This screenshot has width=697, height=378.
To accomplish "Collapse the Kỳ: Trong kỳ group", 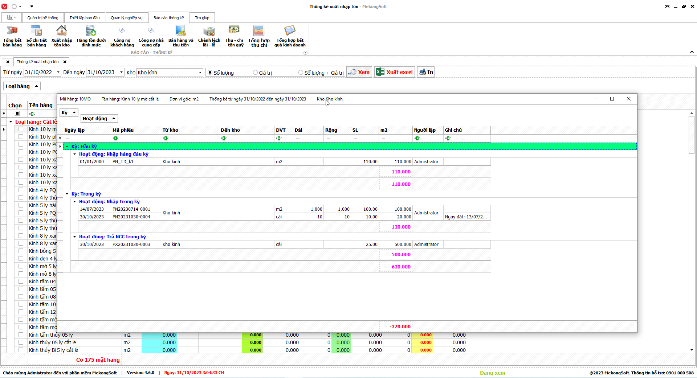I will pyautogui.click(x=67, y=194).
